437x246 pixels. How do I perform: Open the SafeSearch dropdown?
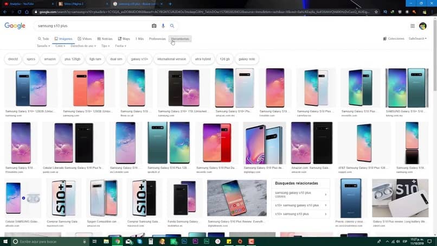tap(417, 39)
